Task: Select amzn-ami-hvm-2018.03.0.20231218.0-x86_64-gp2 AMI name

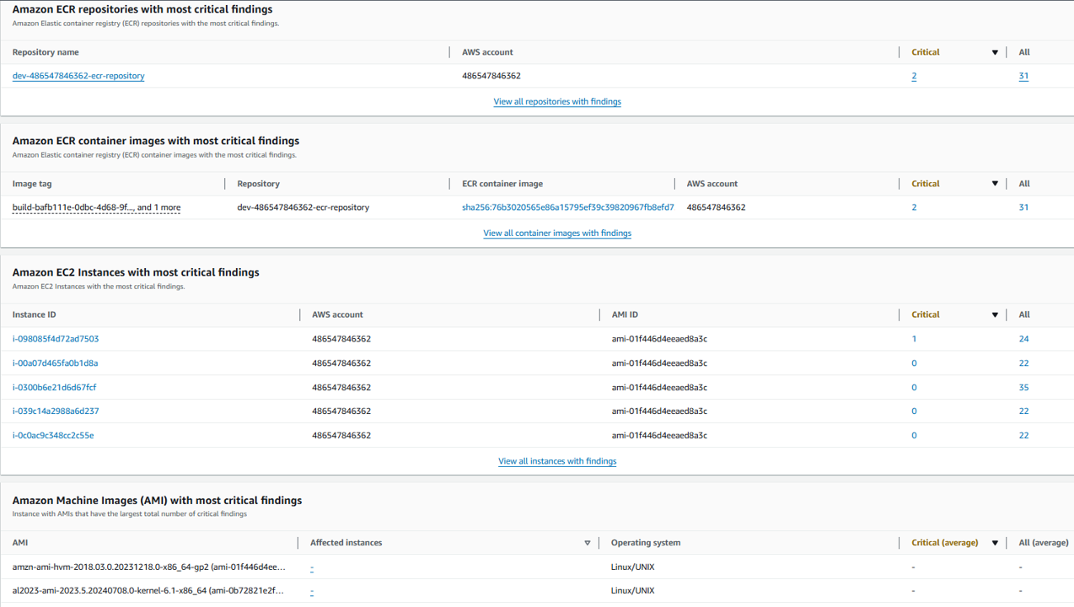Action: 149,567
